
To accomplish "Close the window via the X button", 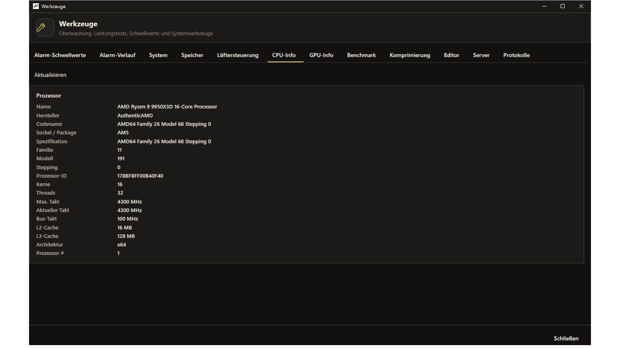I will tap(581, 6).
